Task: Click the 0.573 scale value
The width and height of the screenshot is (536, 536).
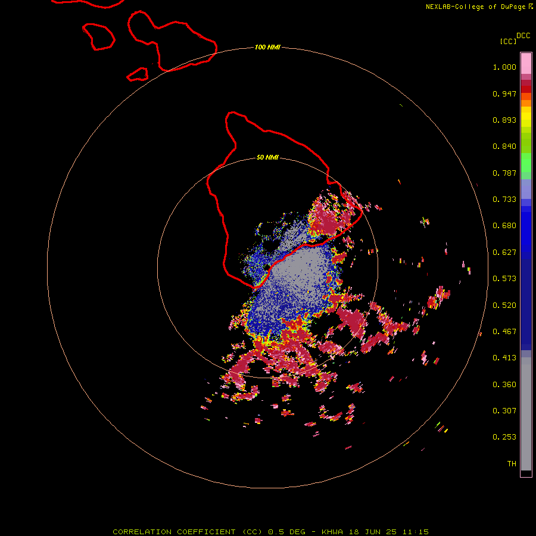Action: (504, 279)
